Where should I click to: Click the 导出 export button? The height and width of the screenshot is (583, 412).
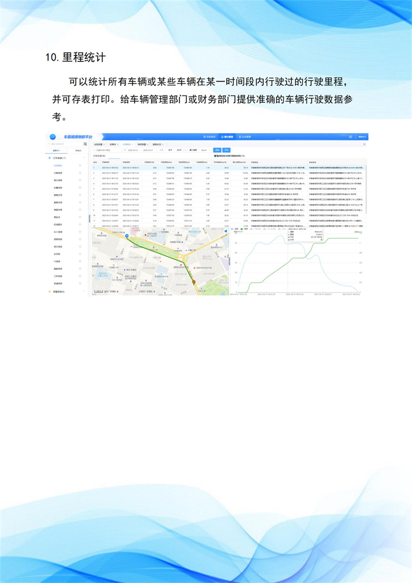click(x=226, y=150)
